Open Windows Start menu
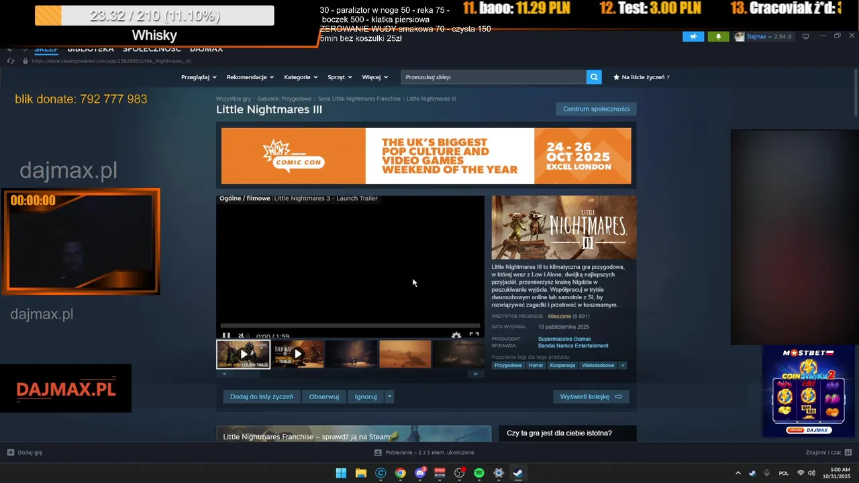Viewport: 859px width, 483px height. coord(341,473)
